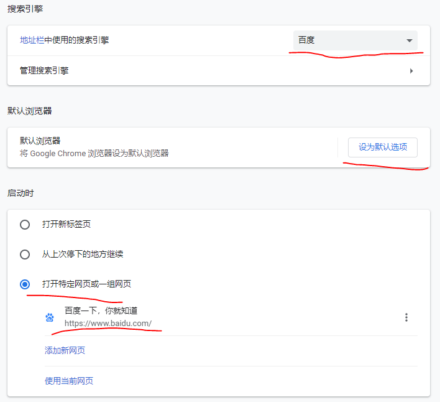The height and width of the screenshot is (402, 440).
Task: Click the Baidu paw favicon
Action: click(50, 317)
